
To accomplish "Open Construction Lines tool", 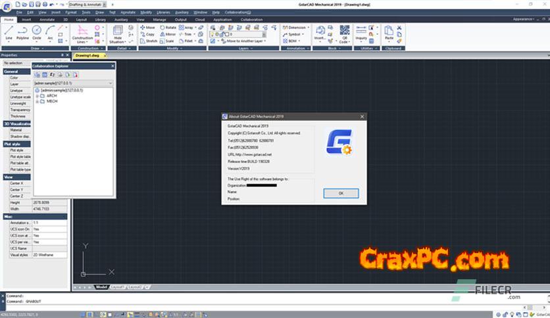I will 82,34.
